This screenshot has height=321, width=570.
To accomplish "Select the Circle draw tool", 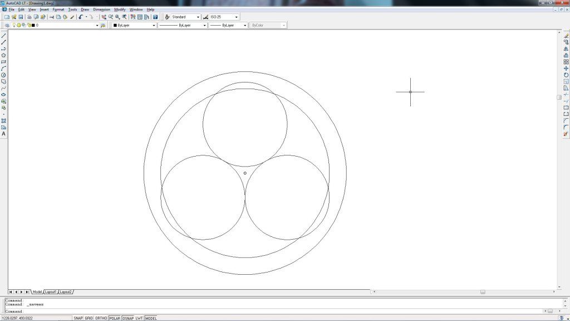I will pos(4,75).
